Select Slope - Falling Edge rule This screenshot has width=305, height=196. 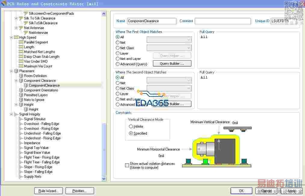38,172
